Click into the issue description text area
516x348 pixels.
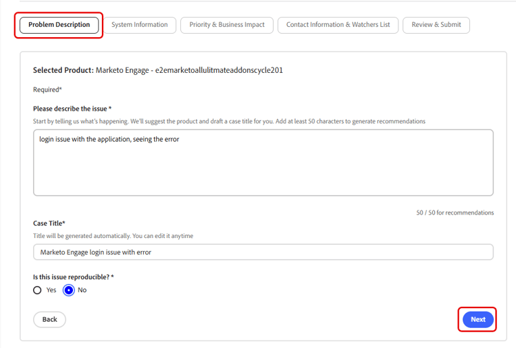[x=264, y=162]
